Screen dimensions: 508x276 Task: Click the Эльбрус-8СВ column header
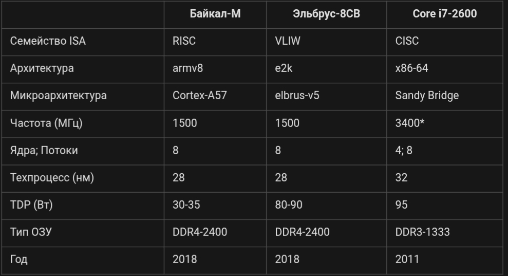click(326, 14)
